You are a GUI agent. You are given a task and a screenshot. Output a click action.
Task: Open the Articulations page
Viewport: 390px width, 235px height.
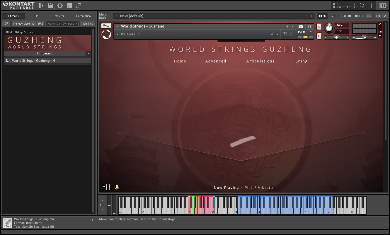260,61
